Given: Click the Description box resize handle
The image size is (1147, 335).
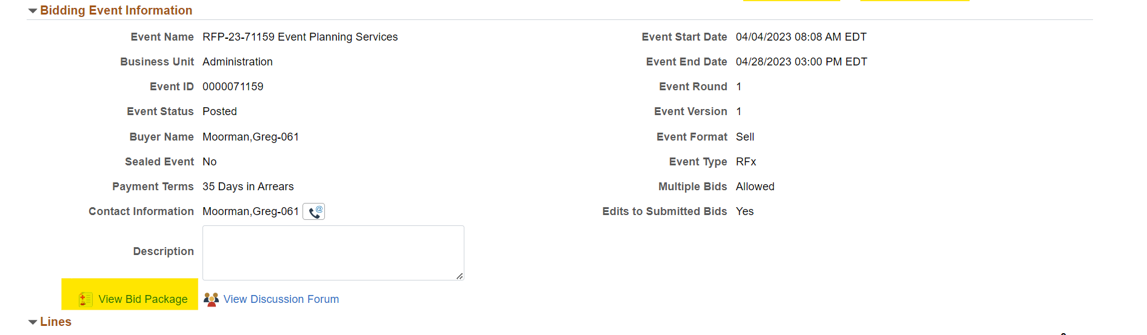Looking at the screenshot, I should [460, 276].
